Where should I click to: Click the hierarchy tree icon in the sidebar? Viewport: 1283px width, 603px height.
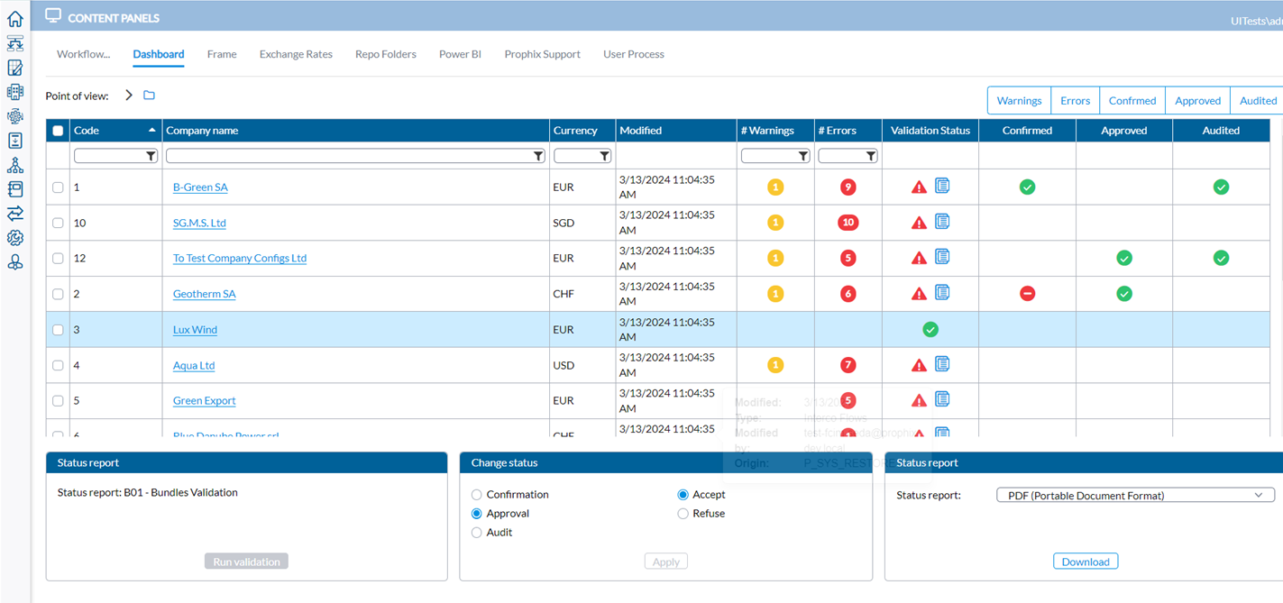pos(14,165)
